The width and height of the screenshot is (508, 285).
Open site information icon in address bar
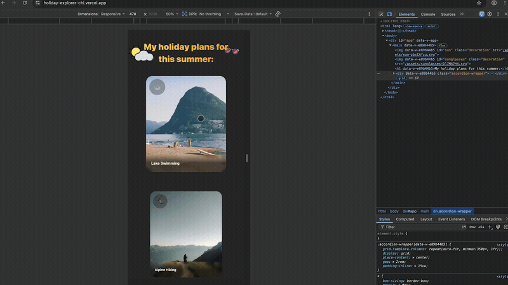click(x=37, y=3)
